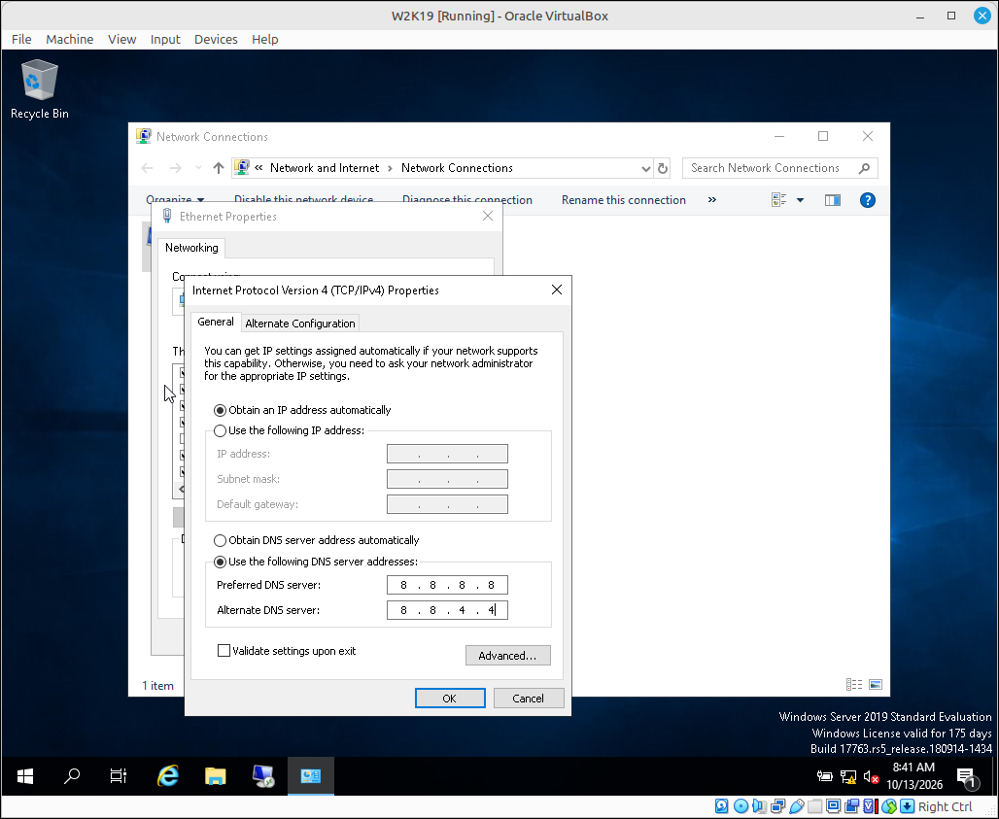Open the VirtualBox Input menu

(x=165, y=40)
